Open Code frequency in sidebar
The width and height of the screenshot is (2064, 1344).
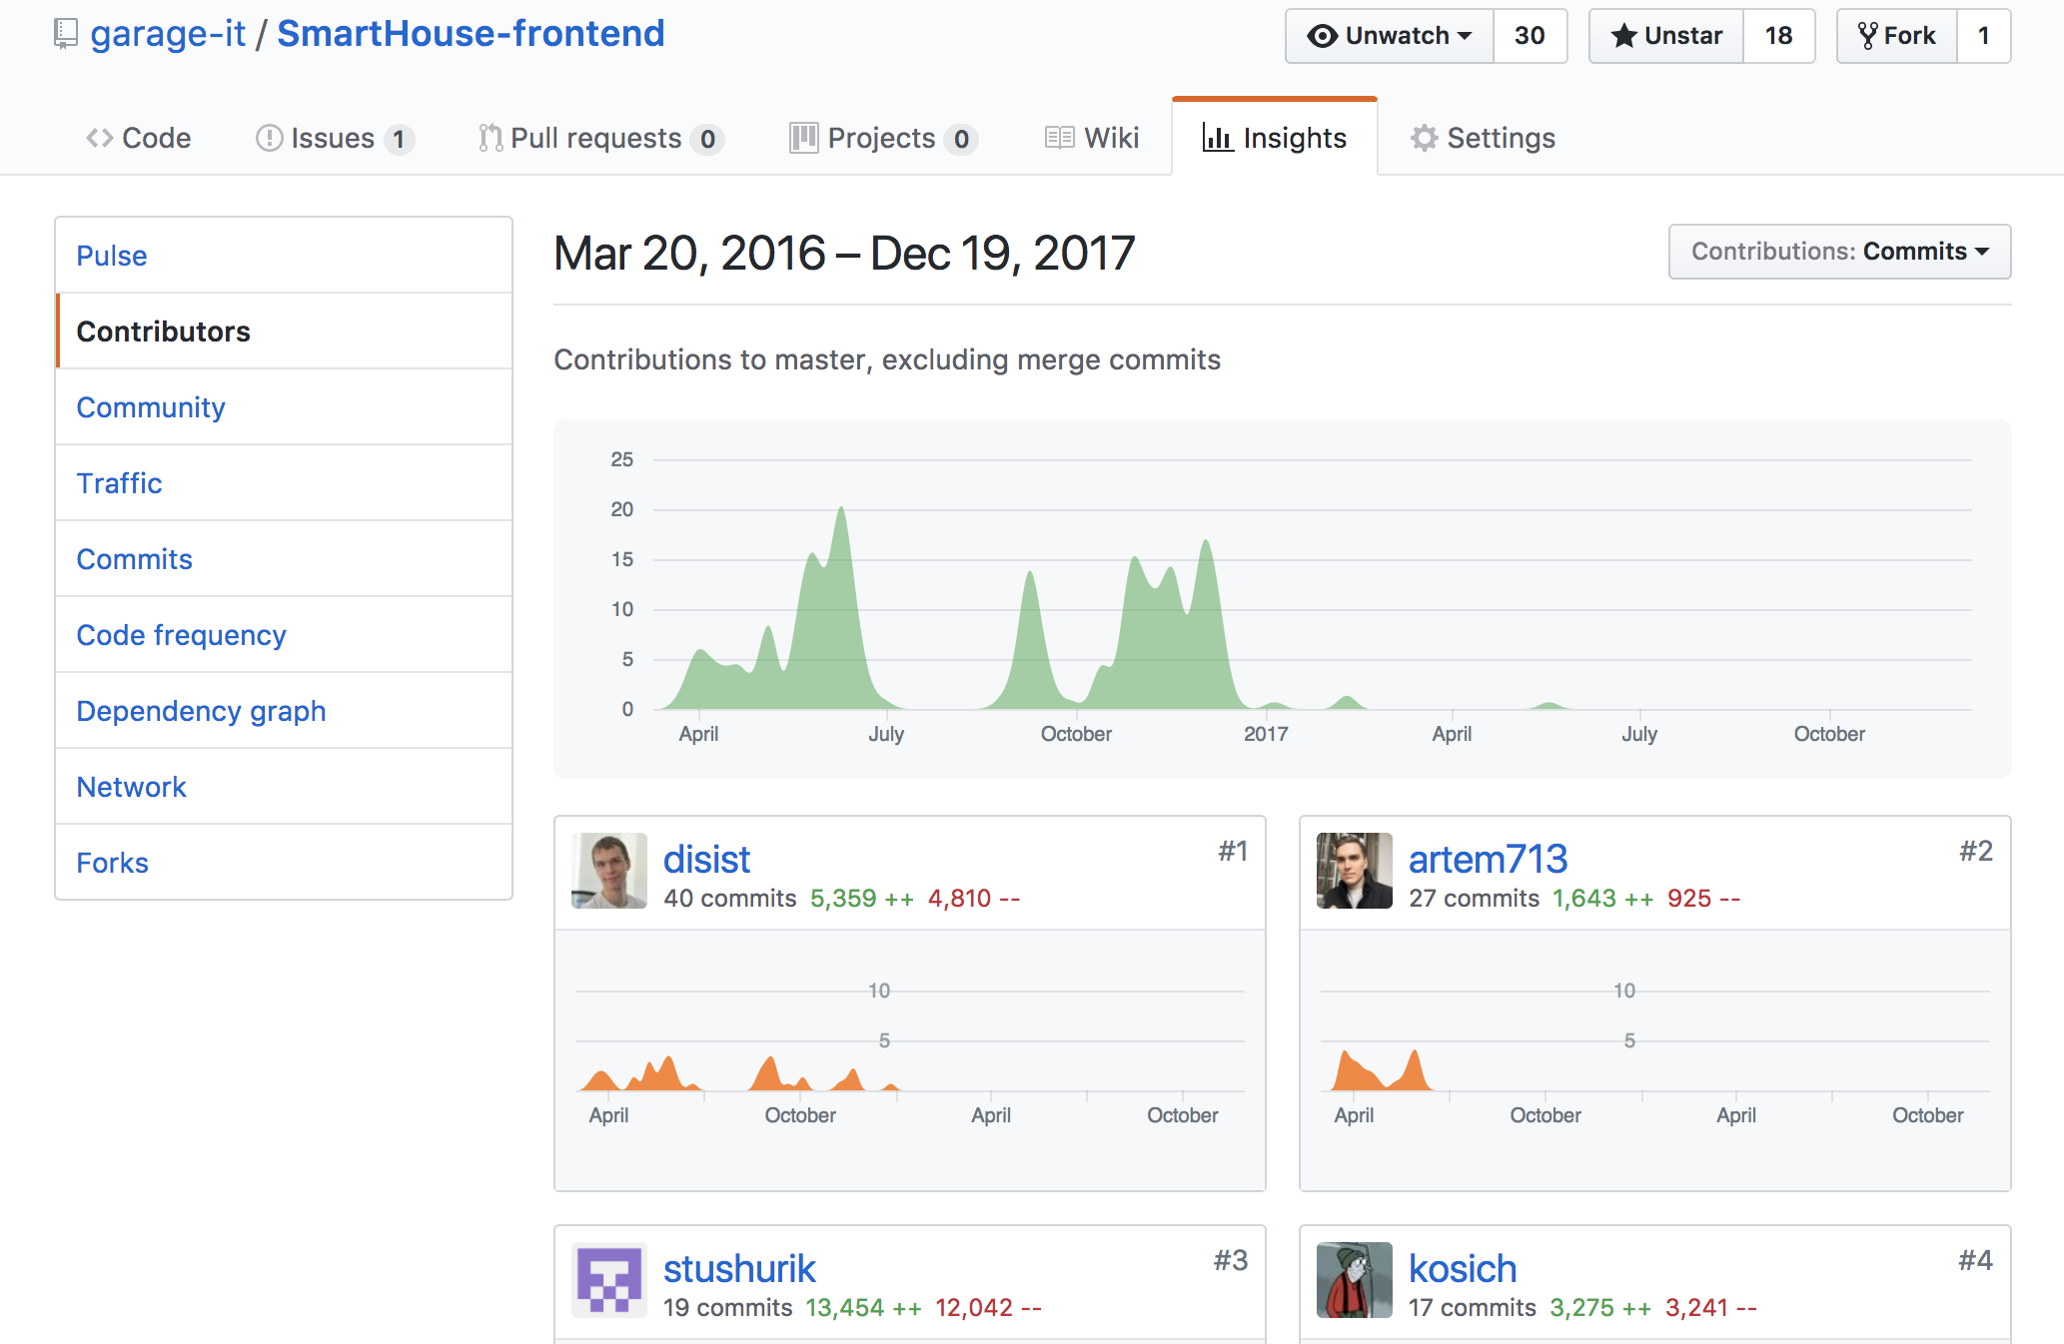(x=181, y=635)
